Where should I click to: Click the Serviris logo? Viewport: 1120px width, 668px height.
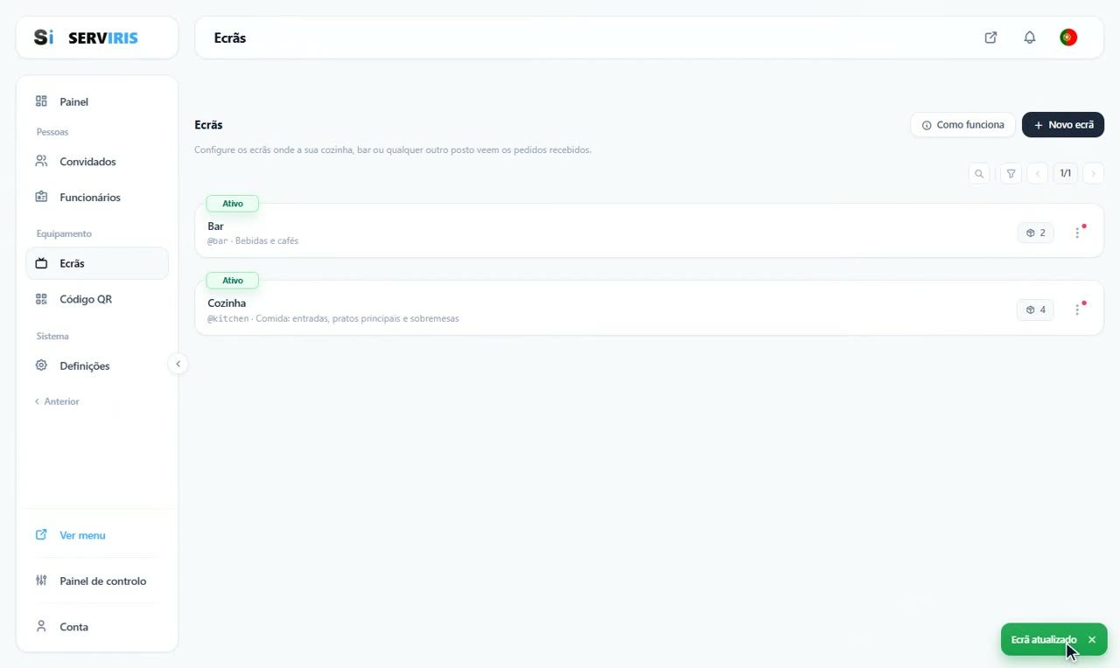(x=86, y=38)
